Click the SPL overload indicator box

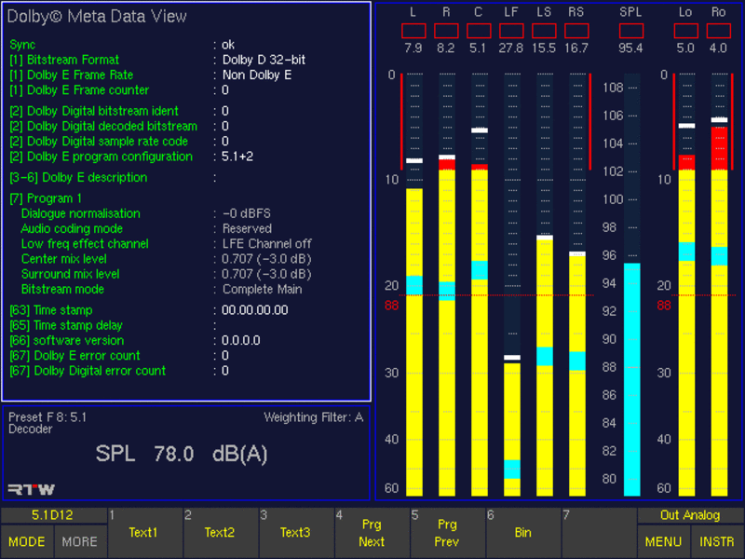[x=631, y=31]
